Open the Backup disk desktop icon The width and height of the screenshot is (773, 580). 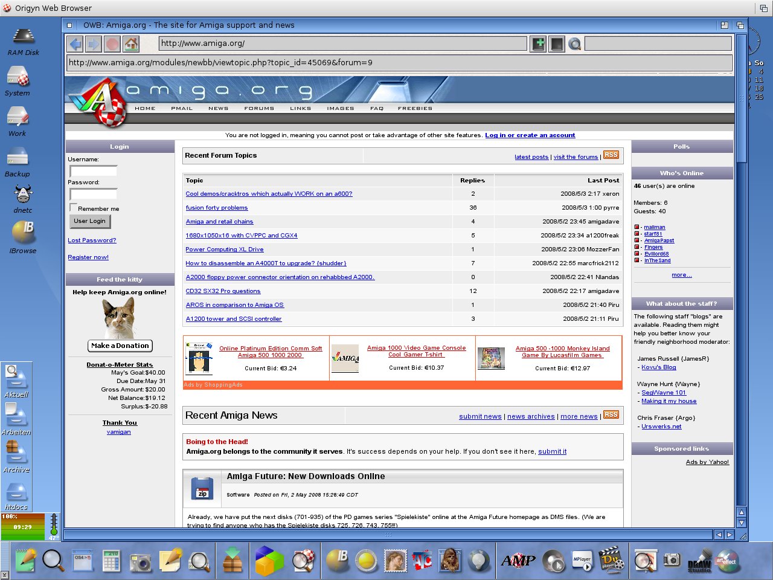tap(18, 163)
